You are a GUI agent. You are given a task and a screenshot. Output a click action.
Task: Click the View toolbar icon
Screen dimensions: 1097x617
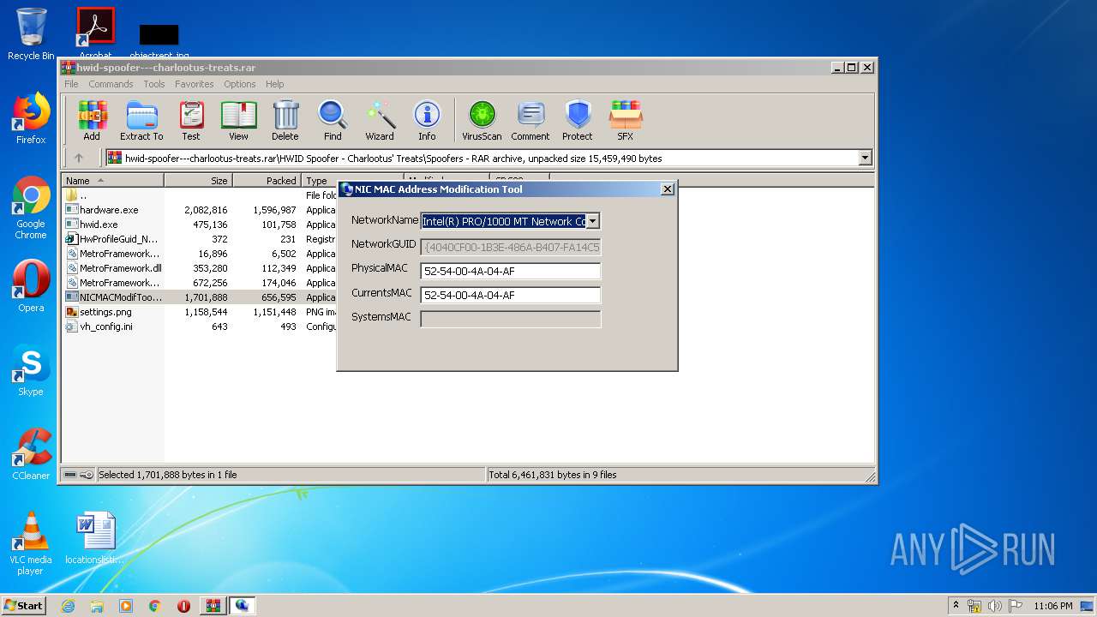pos(238,120)
